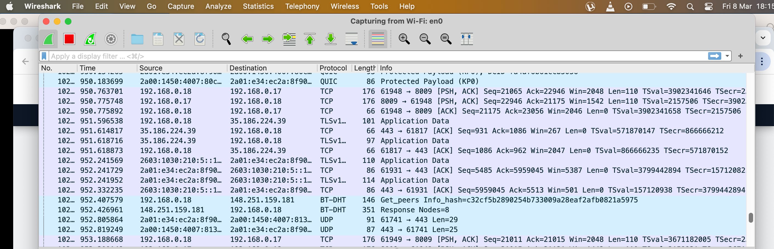Open the Statistics menu
Screen dimensions: 774x249
coord(258,6)
